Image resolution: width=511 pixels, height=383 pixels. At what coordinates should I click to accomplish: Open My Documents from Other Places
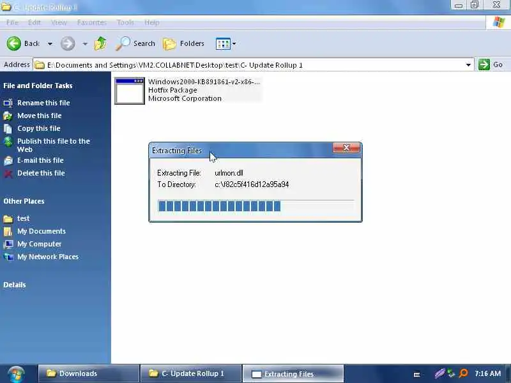pyautogui.click(x=42, y=231)
